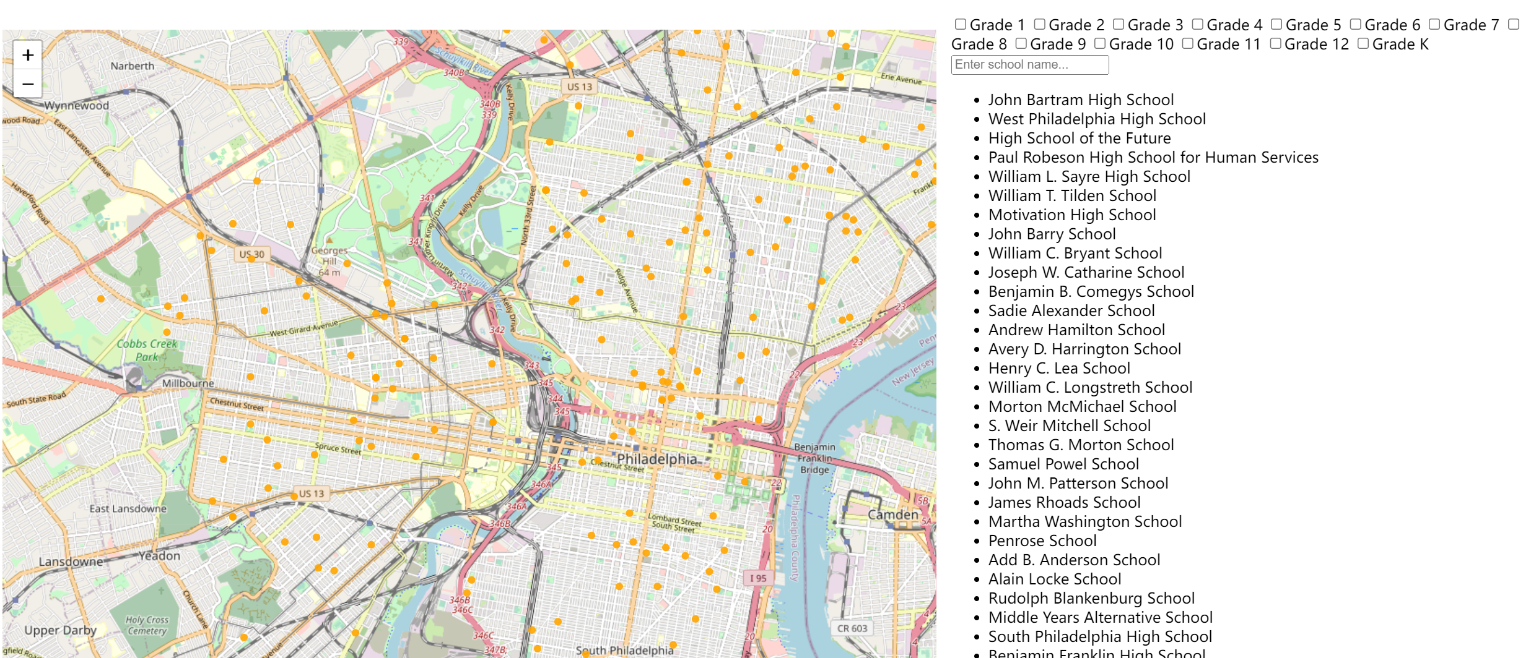Click the Philadelphia city label on map
1531x658 pixels.
tap(656, 459)
